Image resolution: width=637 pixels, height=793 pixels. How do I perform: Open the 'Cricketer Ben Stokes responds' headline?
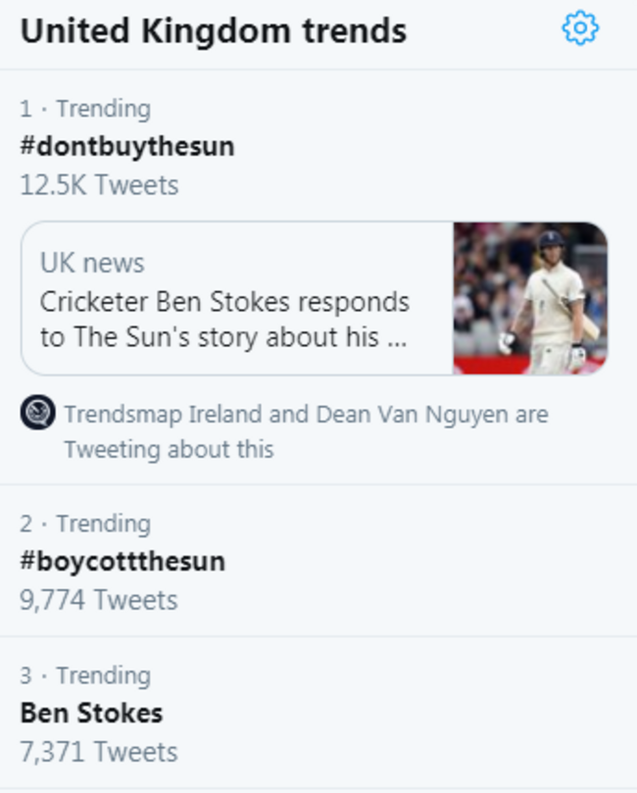click(x=224, y=301)
